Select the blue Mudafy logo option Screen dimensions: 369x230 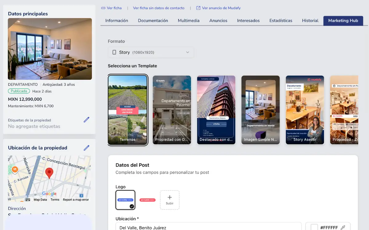pos(125,200)
